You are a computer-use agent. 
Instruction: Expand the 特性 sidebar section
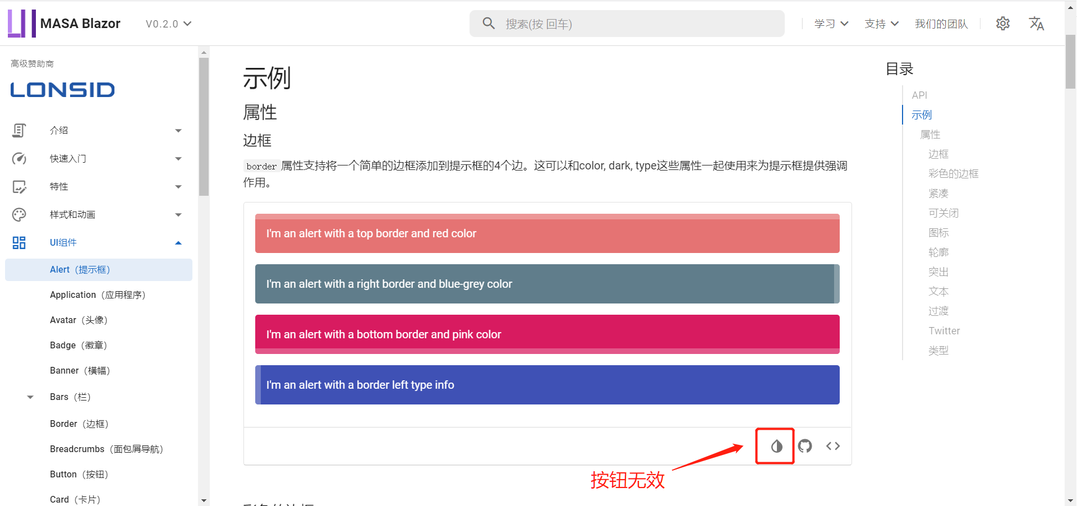click(178, 186)
